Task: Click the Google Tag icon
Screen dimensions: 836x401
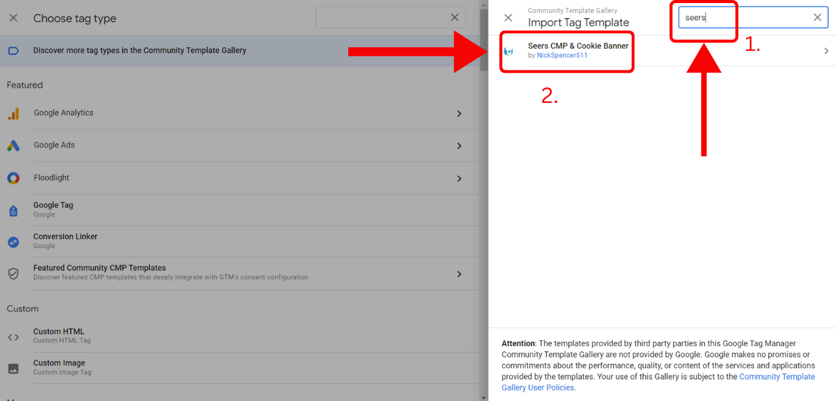Action: point(13,211)
